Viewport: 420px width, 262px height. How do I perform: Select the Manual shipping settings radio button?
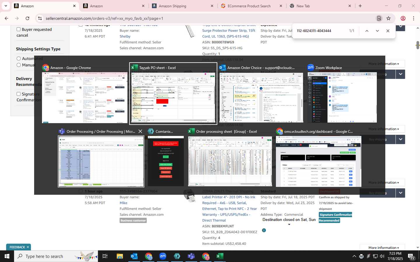[x=19, y=65]
